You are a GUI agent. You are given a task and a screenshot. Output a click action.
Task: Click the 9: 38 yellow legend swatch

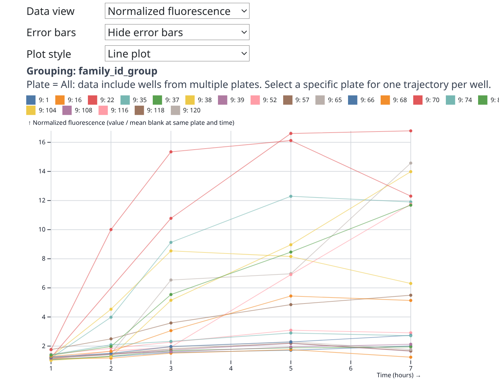(x=190, y=100)
